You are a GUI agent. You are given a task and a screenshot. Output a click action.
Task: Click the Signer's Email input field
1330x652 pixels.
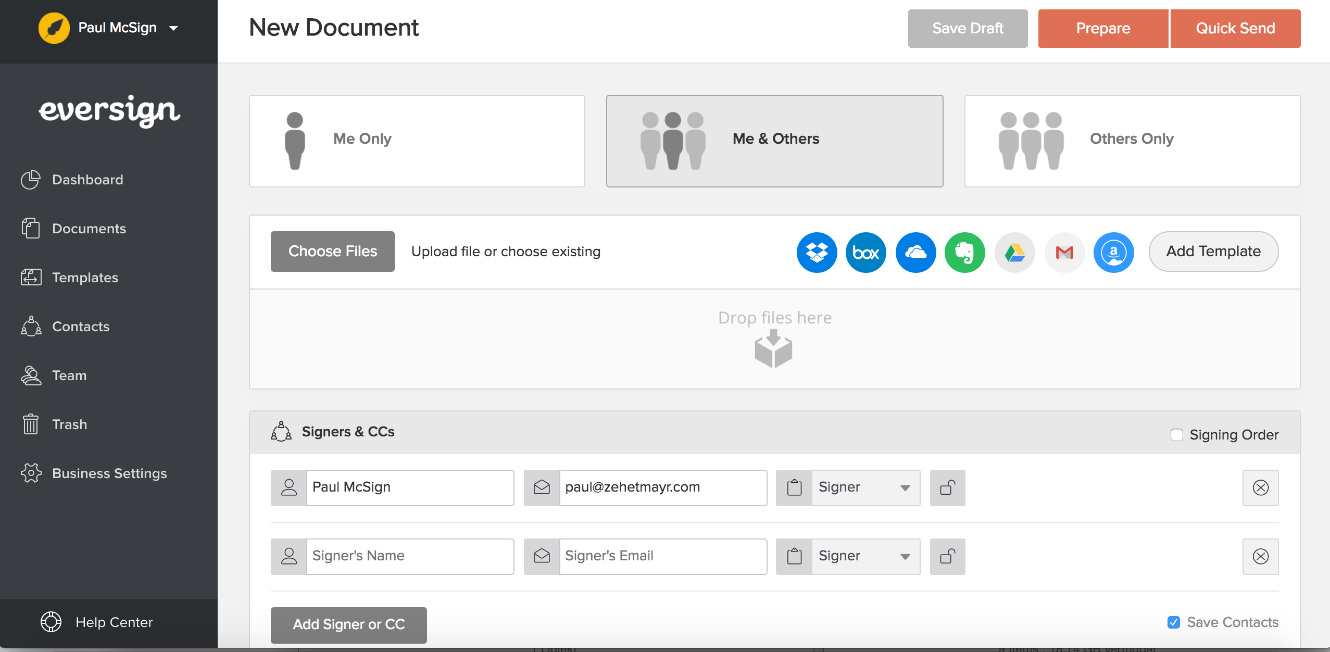coord(662,556)
